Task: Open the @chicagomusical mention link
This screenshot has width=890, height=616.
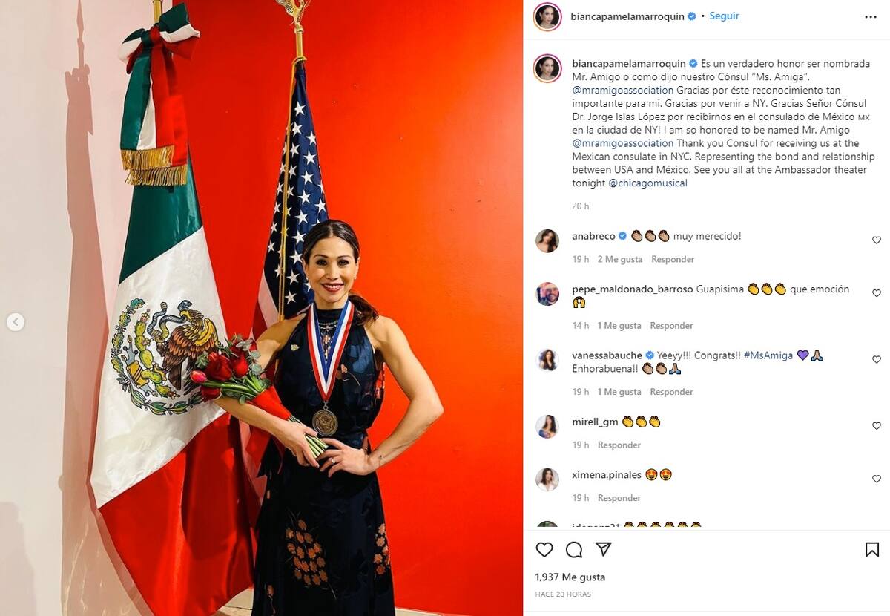Action: tap(647, 183)
